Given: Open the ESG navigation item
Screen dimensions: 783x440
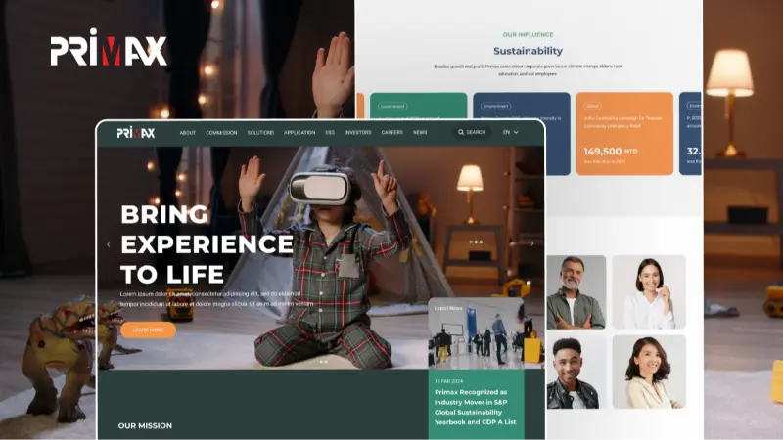Looking at the screenshot, I should tap(330, 132).
